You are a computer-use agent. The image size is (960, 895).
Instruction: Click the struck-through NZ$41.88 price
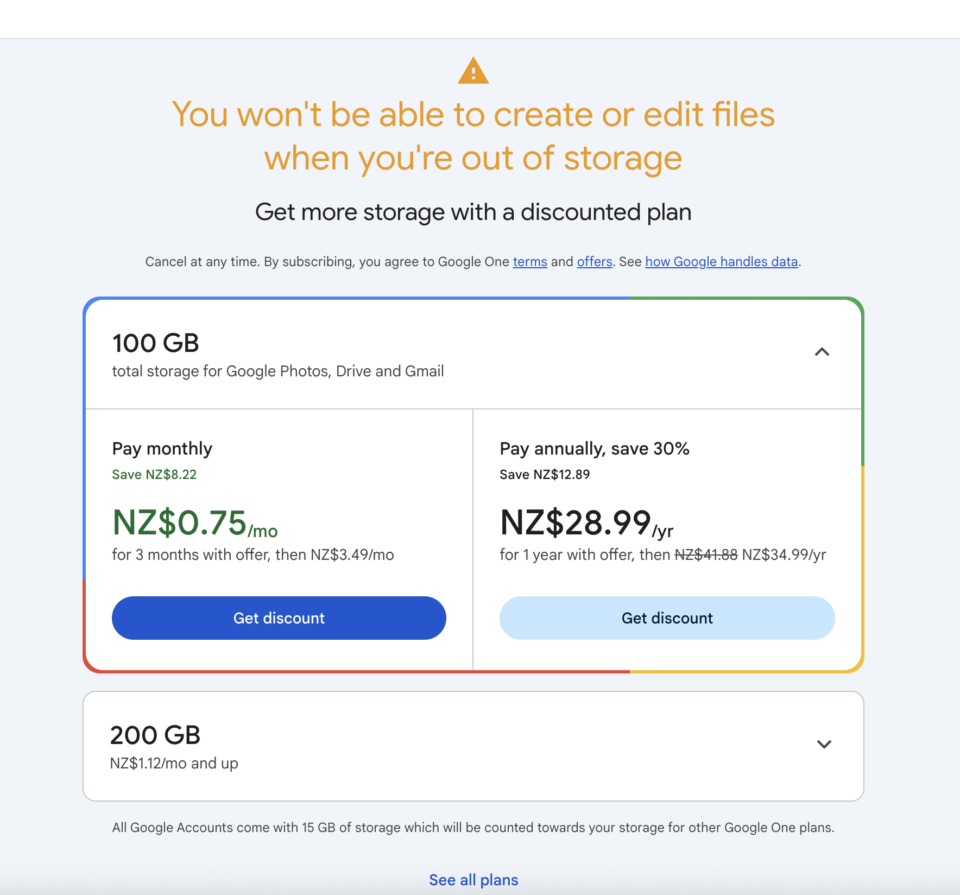(x=706, y=555)
